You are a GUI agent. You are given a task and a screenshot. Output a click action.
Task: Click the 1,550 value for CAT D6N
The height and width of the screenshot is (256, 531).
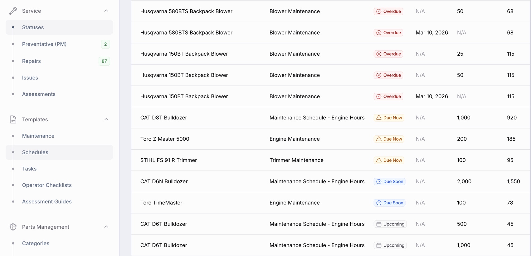pyautogui.click(x=514, y=182)
